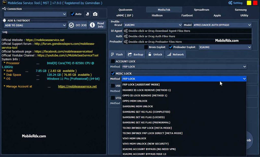This screenshot has width=260, height=157.
Task: Open the Official Youtube Channel link
Action: pyautogui.click(x=68, y=55)
